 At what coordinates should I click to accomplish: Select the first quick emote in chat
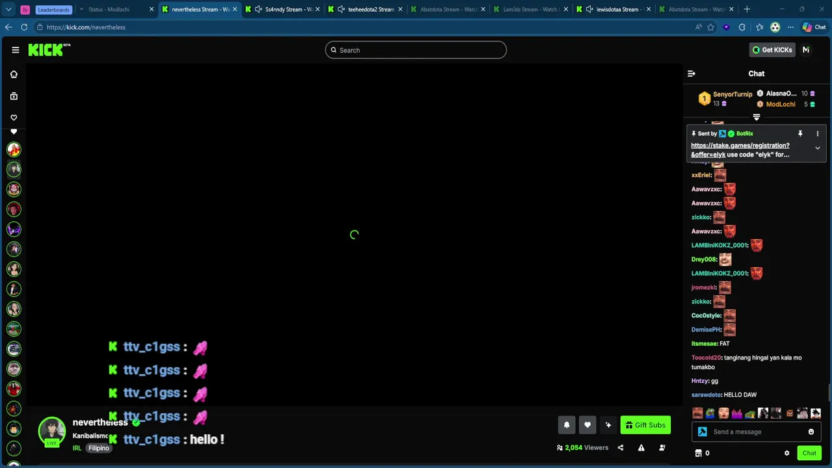click(x=697, y=413)
